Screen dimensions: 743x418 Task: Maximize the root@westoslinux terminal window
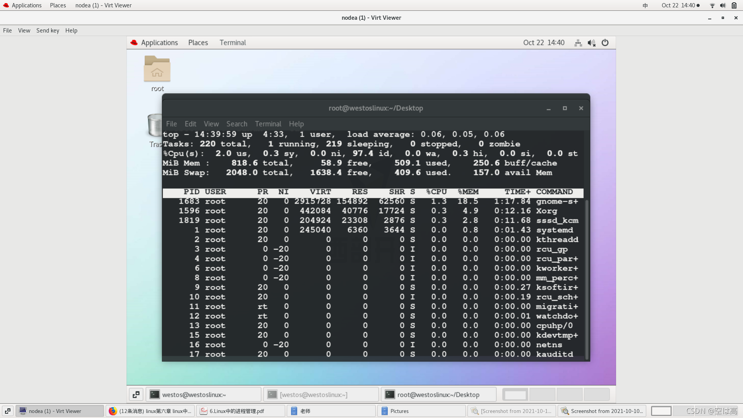pos(565,108)
